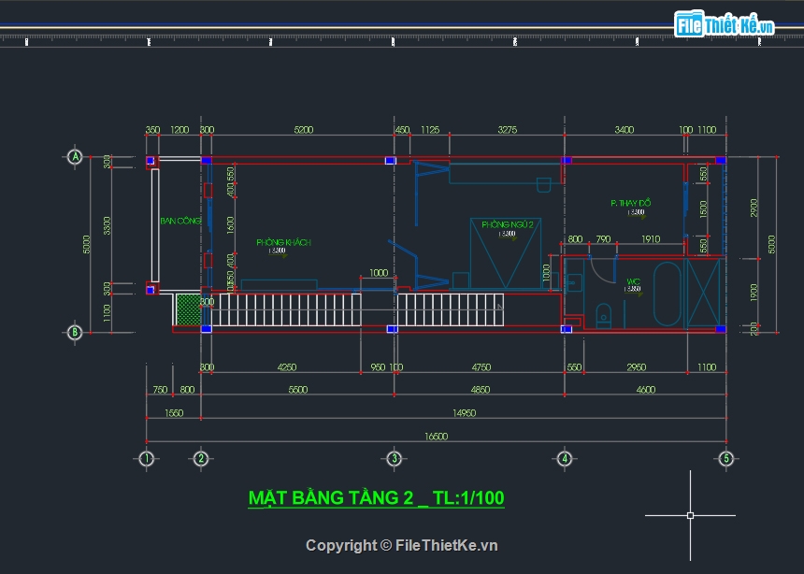Click the WC room label

tap(633, 280)
